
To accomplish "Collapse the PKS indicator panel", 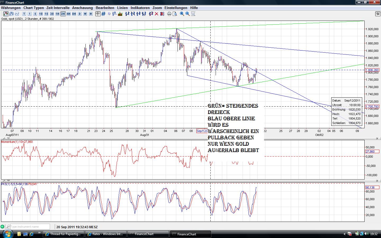I will [x=377, y=181].
